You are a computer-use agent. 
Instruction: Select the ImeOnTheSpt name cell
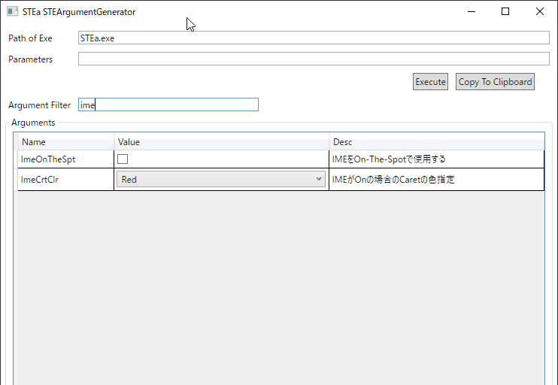[x=66, y=159]
